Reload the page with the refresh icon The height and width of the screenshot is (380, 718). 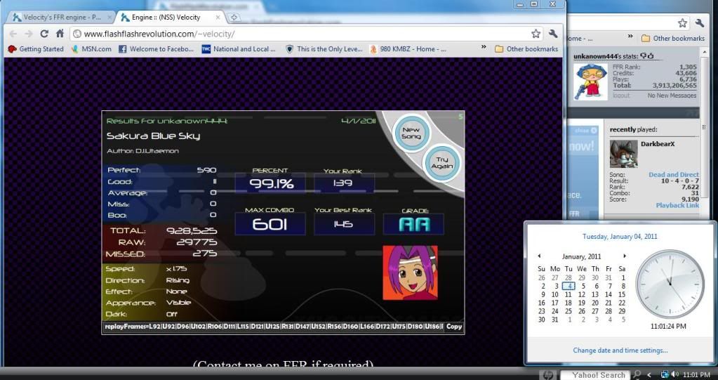44,34
